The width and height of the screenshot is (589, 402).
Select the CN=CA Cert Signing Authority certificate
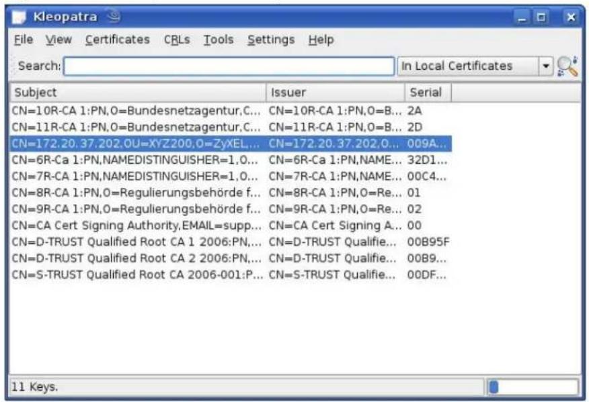click(x=231, y=225)
